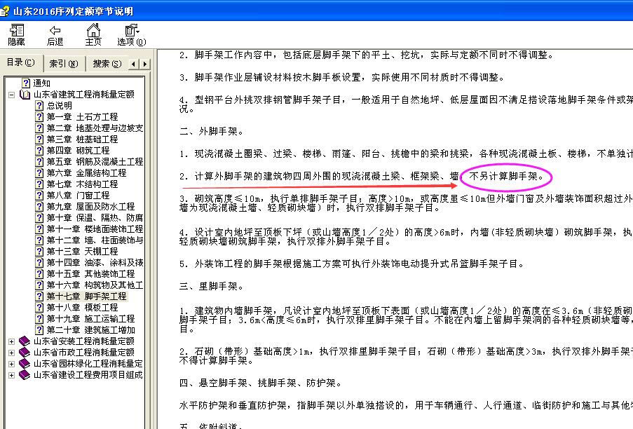Click the right tab-scroll arrow

[144, 64]
